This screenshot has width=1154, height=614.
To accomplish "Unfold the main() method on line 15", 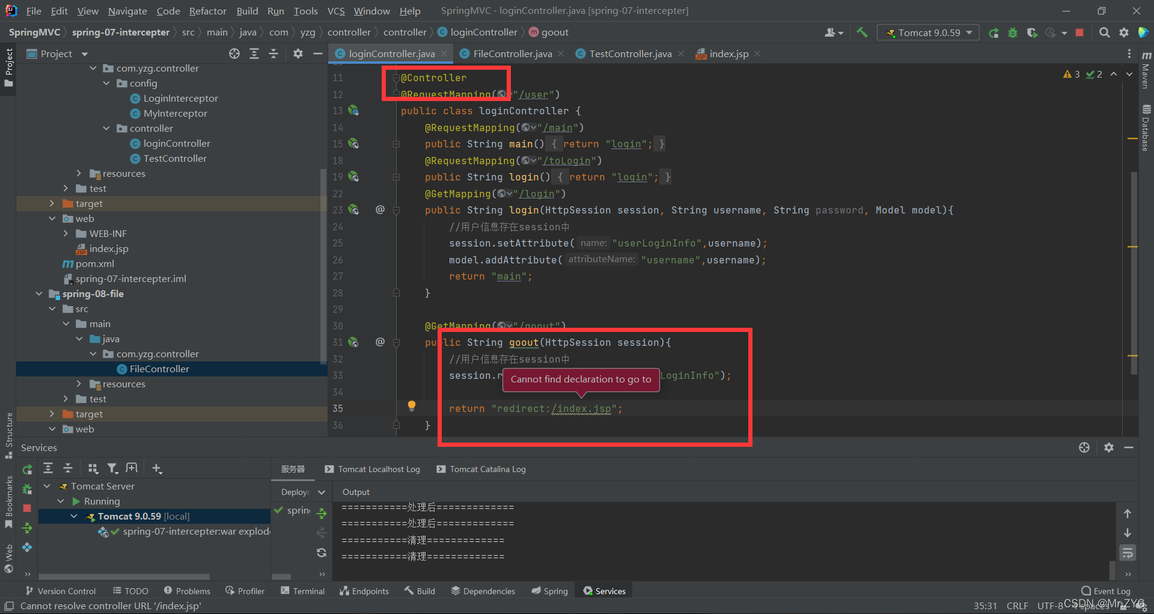I will click(x=397, y=144).
